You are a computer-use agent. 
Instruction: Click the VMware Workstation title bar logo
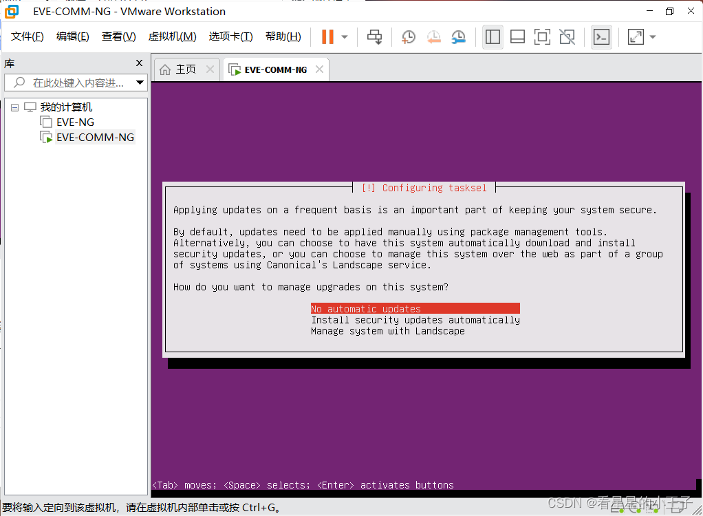[x=11, y=11]
